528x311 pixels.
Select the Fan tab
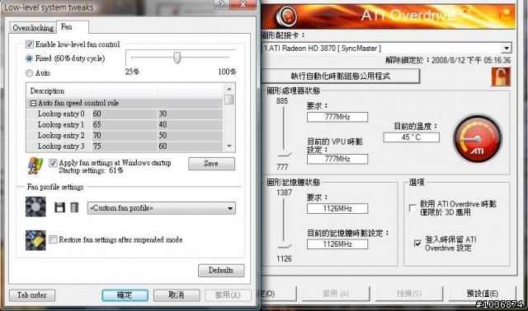(x=73, y=27)
